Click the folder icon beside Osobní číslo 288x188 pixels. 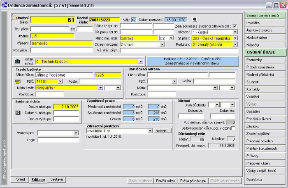pos(14,18)
